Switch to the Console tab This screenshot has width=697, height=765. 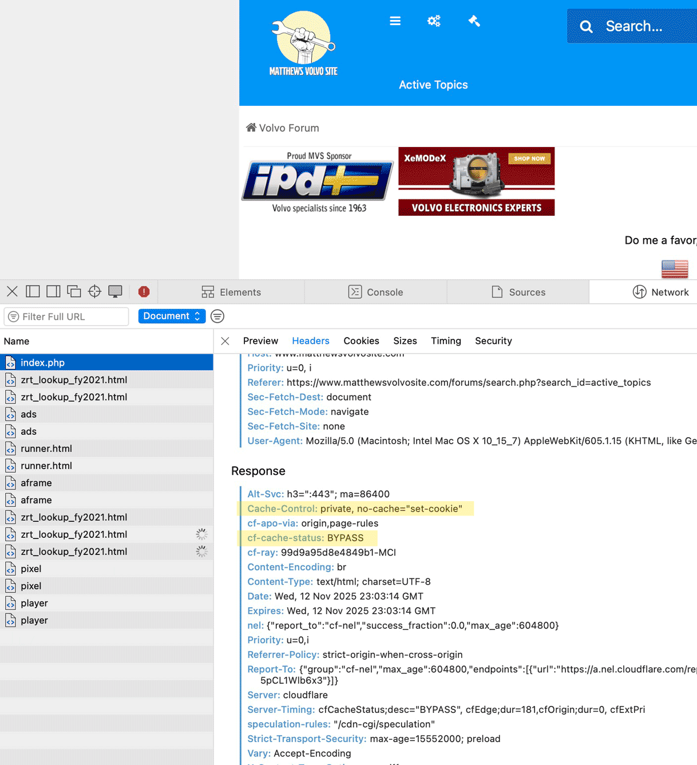point(375,292)
